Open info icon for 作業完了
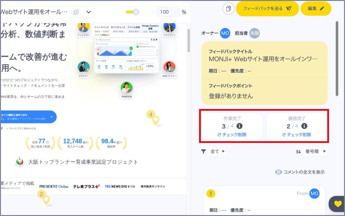Viewport: 345px width, 216px height. (x=239, y=126)
